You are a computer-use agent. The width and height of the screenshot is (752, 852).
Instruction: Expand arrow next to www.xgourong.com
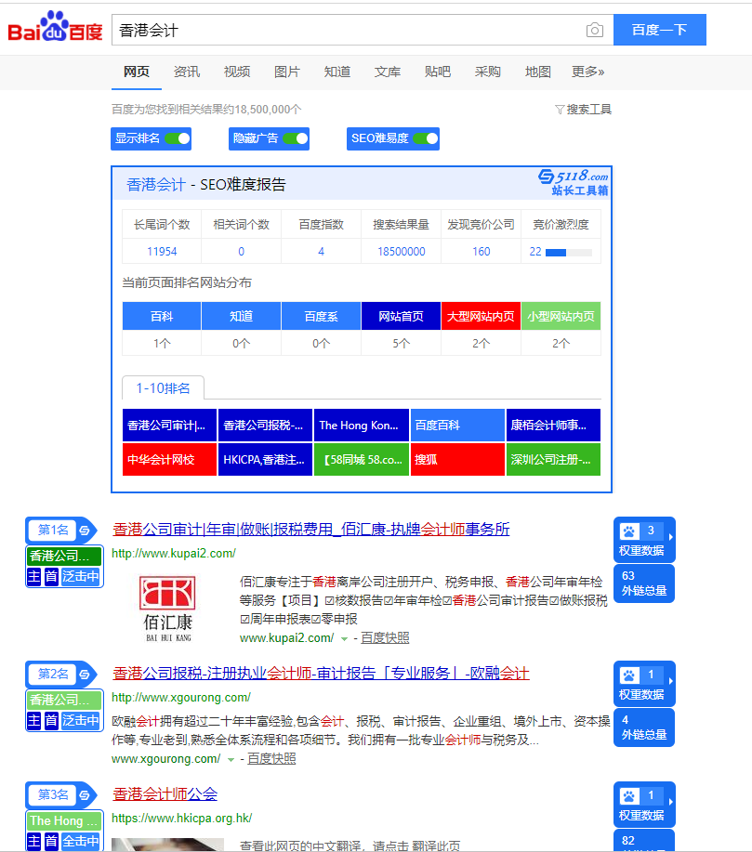(231, 760)
